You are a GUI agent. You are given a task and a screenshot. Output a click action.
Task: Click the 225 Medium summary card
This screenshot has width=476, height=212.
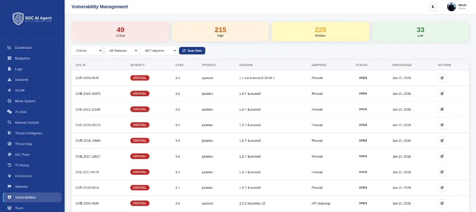(320, 32)
